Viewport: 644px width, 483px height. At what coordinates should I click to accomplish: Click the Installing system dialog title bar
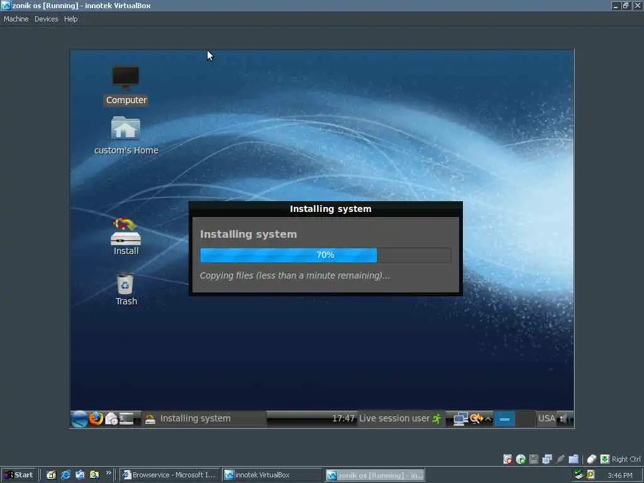tap(326, 209)
